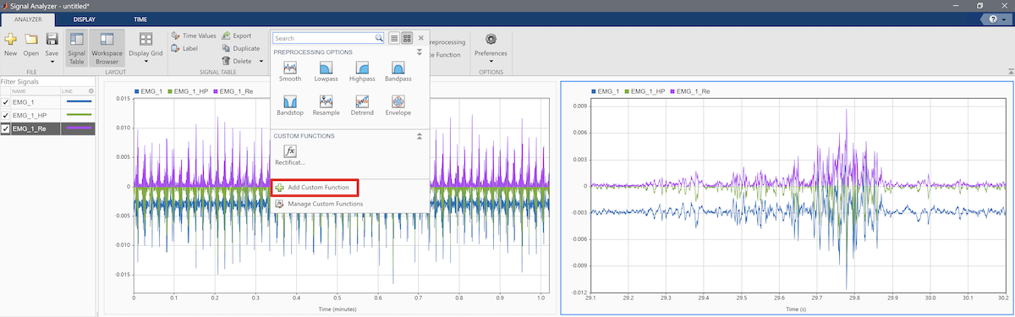Click EMG_1 legend entry in right plot
Viewport: 1015px width, 317px height.
[606, 90]
